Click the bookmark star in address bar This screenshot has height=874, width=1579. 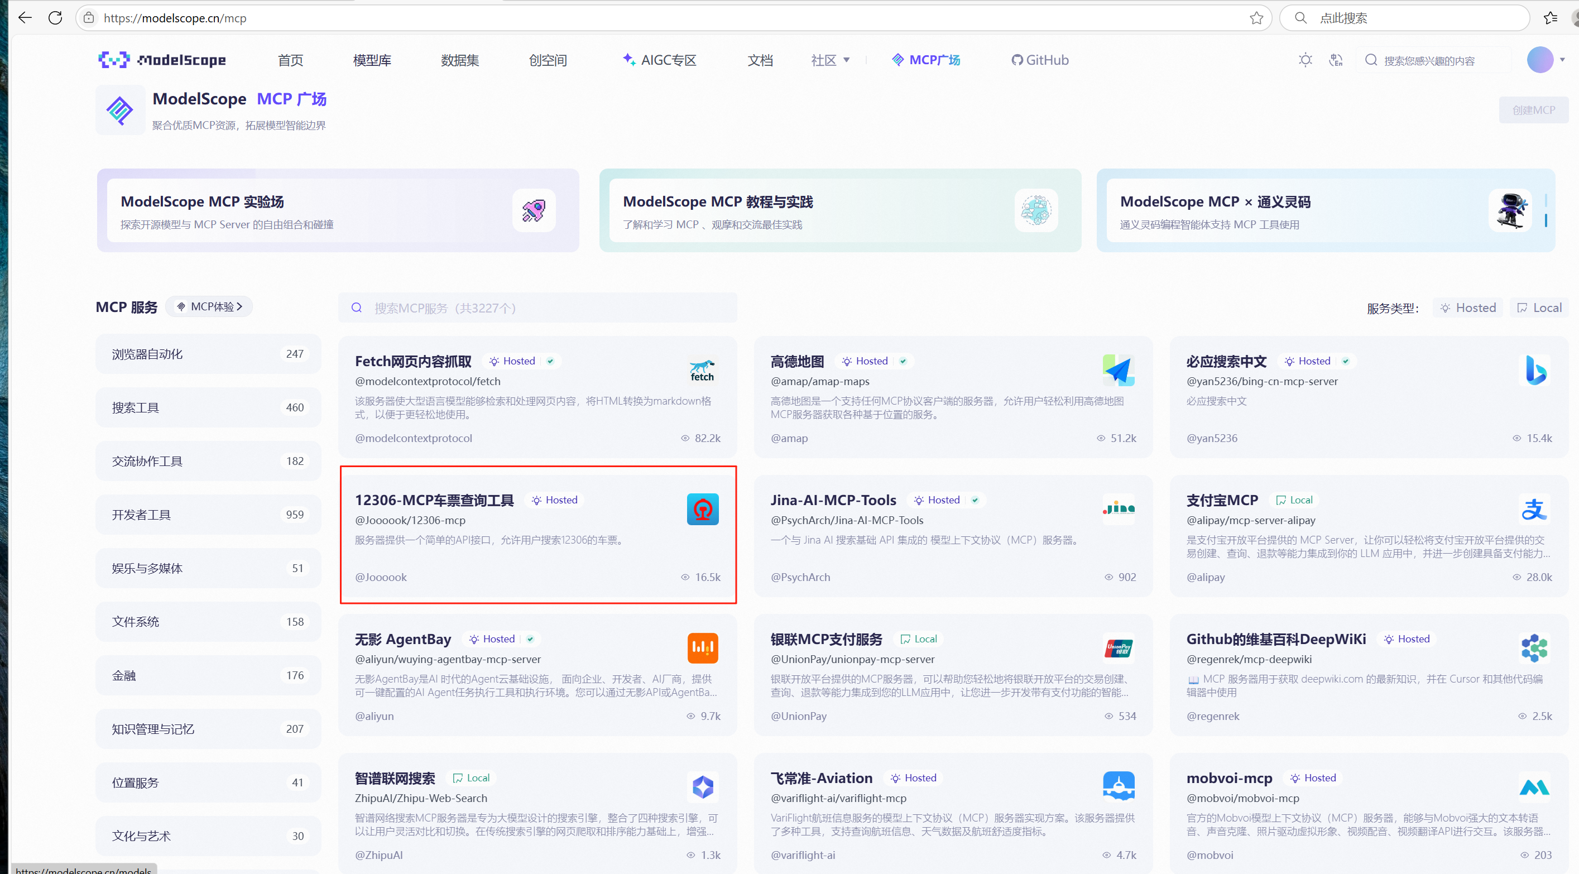pyautogui.click(x=1256, y=18)
